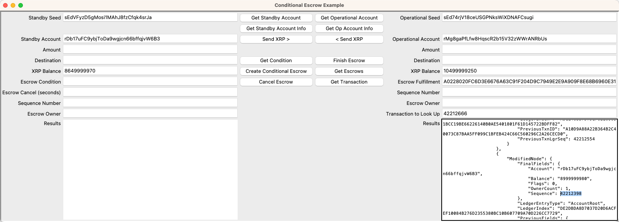Click the Cancel Escrow button
The width and height of the screenshot is (619, 222).
point(276,82)
